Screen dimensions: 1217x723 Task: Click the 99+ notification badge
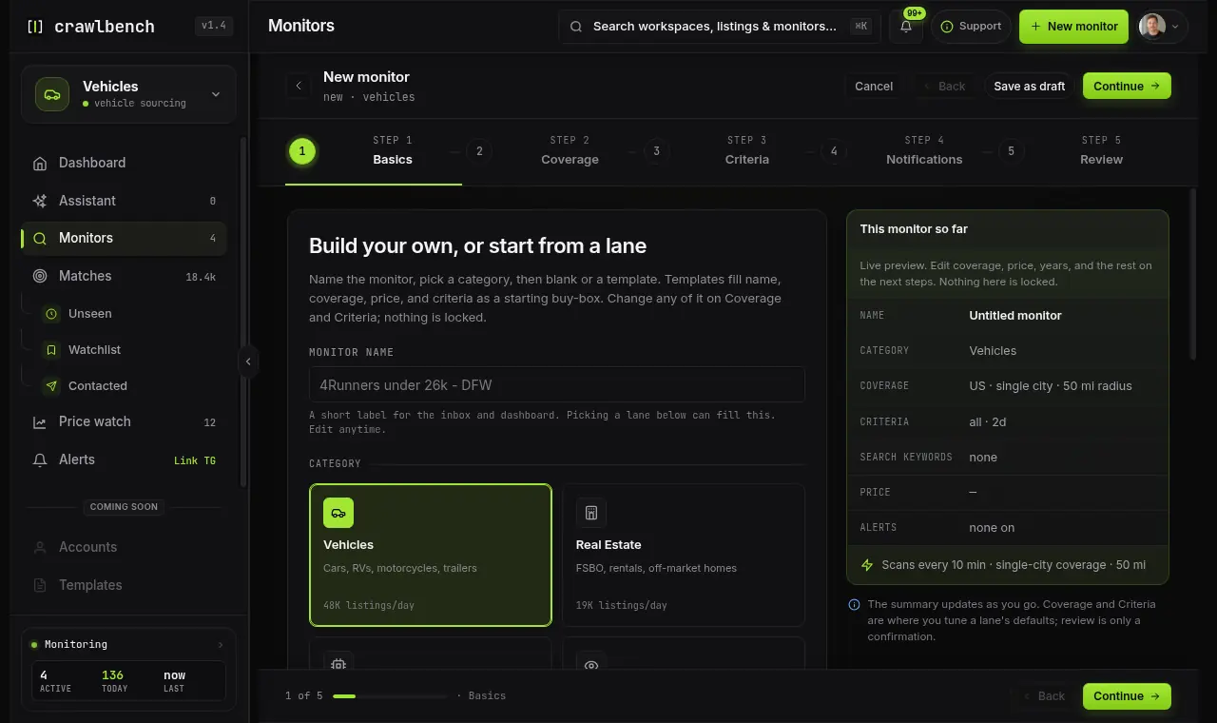pyautogui.click(x=915, y=13)
